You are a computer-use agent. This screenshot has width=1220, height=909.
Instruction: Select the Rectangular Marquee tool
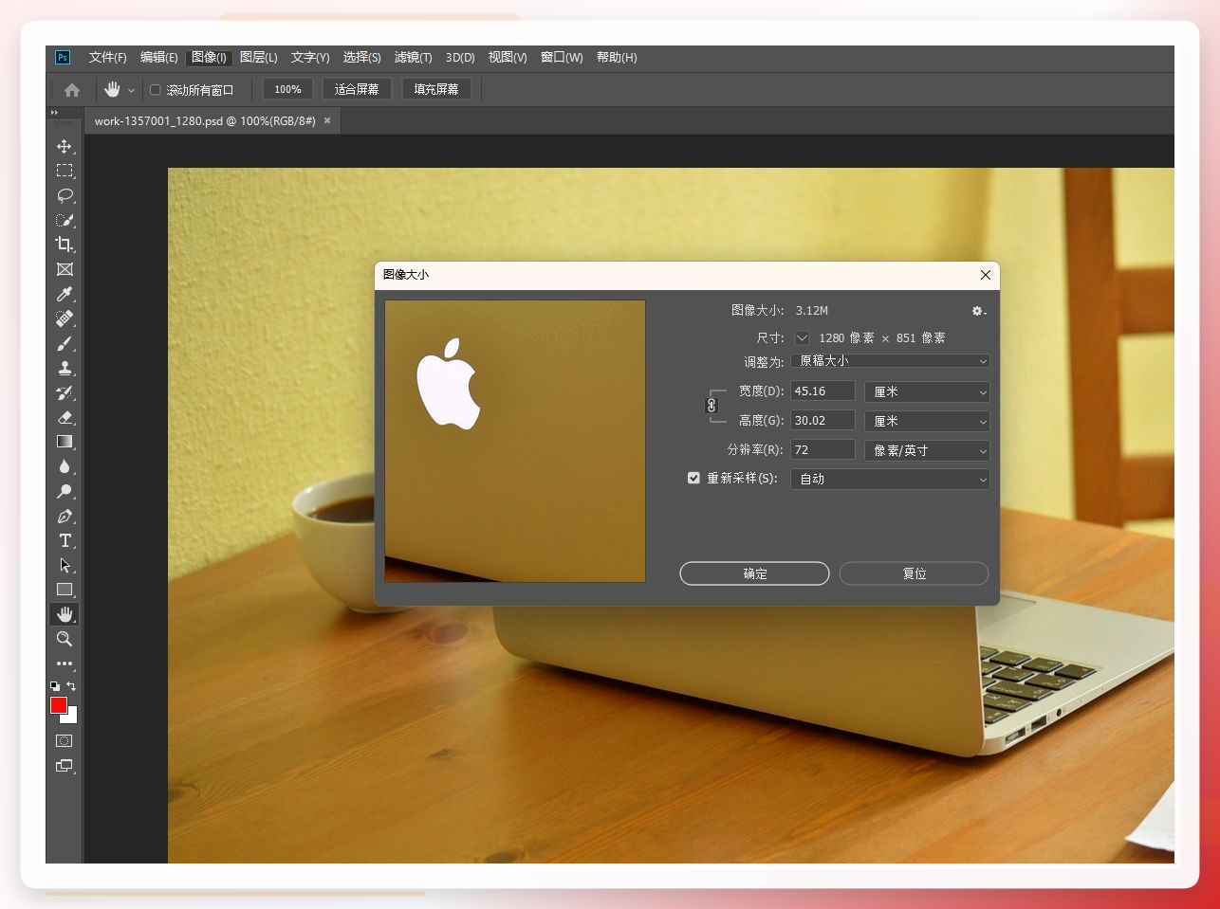[x=65, y=171]
